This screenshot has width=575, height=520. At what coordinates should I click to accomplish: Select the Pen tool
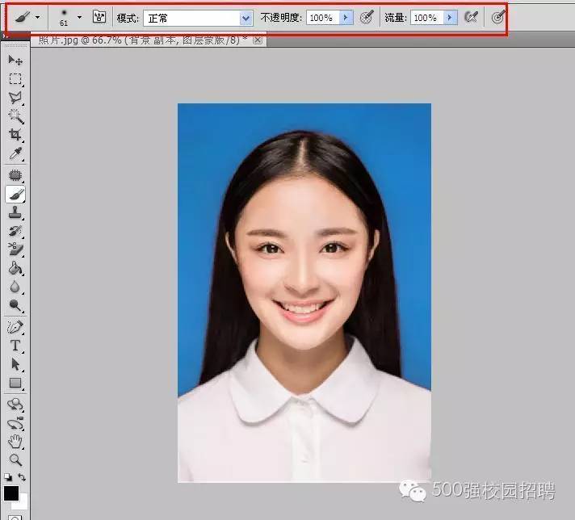click(x=15, y=327)
